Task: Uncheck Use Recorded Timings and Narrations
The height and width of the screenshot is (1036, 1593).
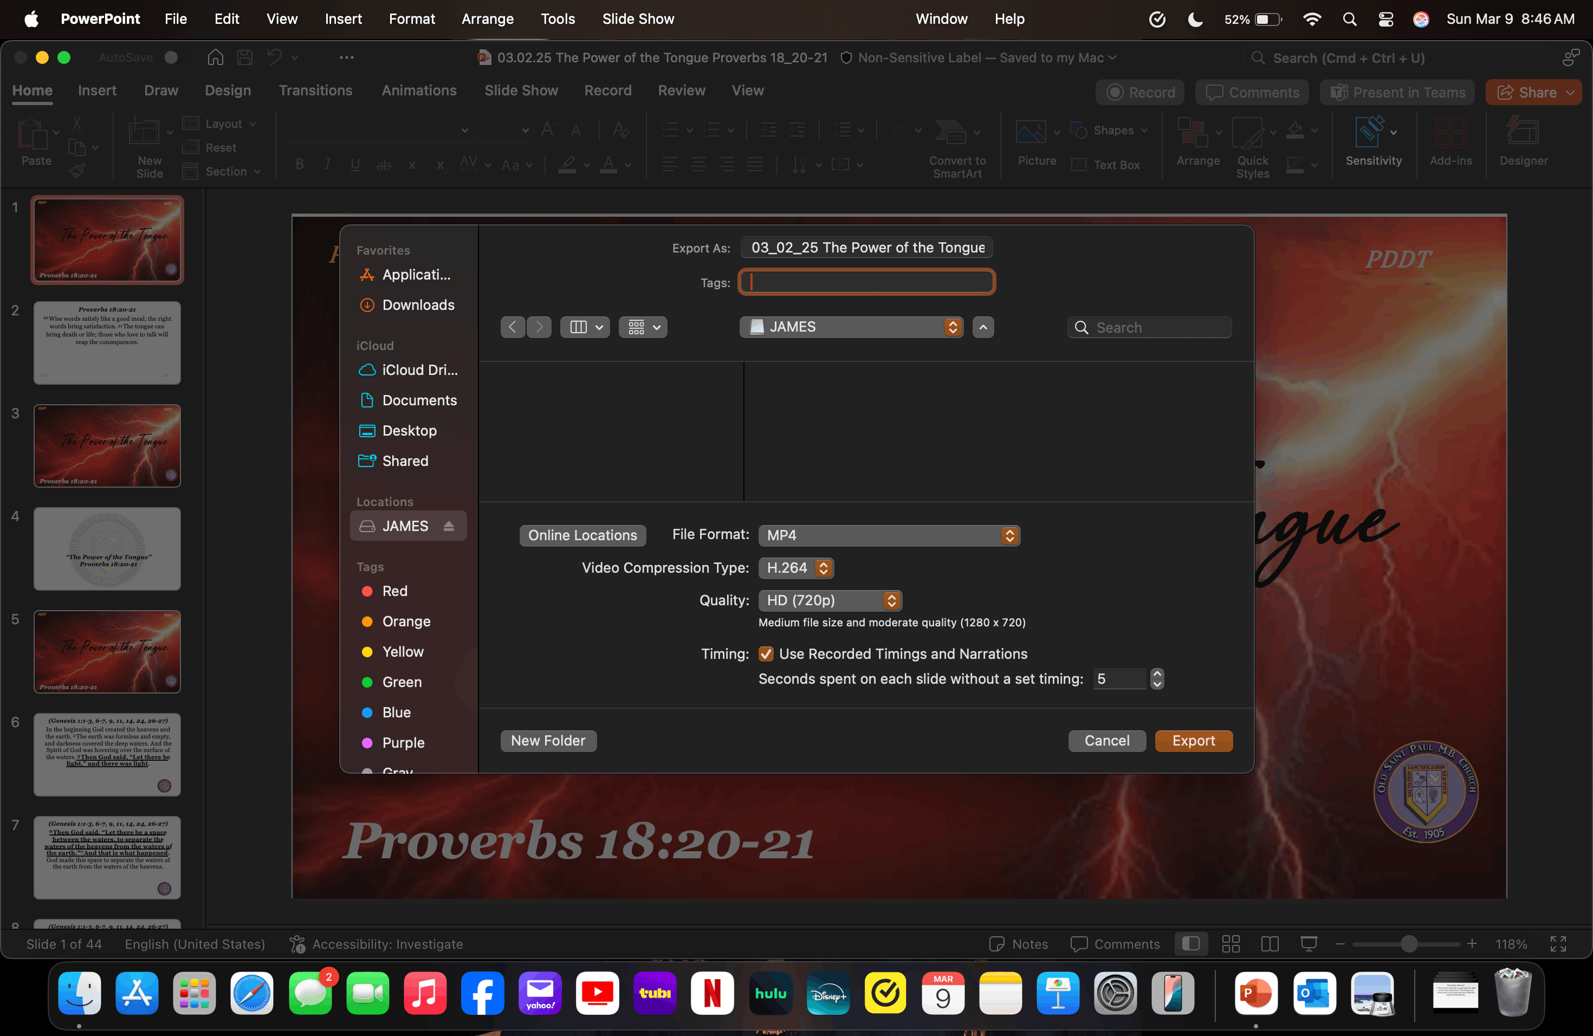Action: point(766,654)
